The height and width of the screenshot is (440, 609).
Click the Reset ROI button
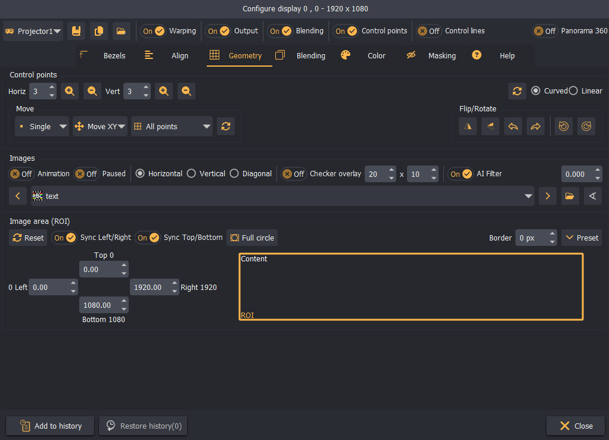pyautogui.click(x=28, y=238)
